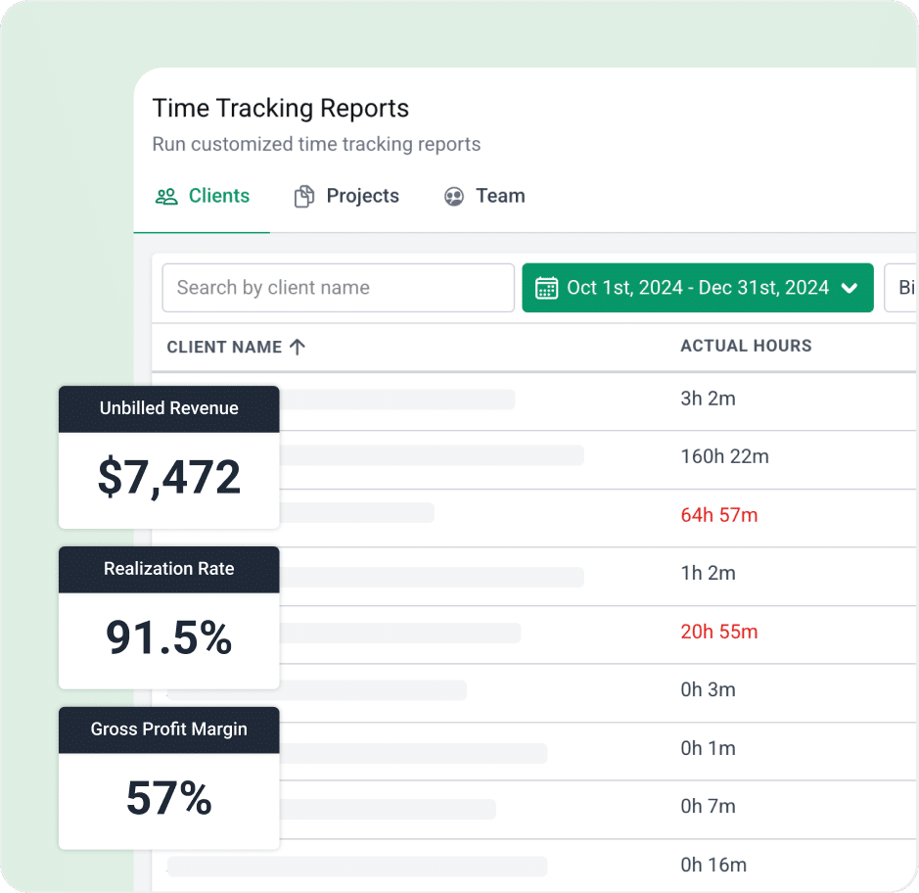The width and height of the screenshot is (919, 893).
Task: Select the red 20h 55m hours value
Action: 719,633
